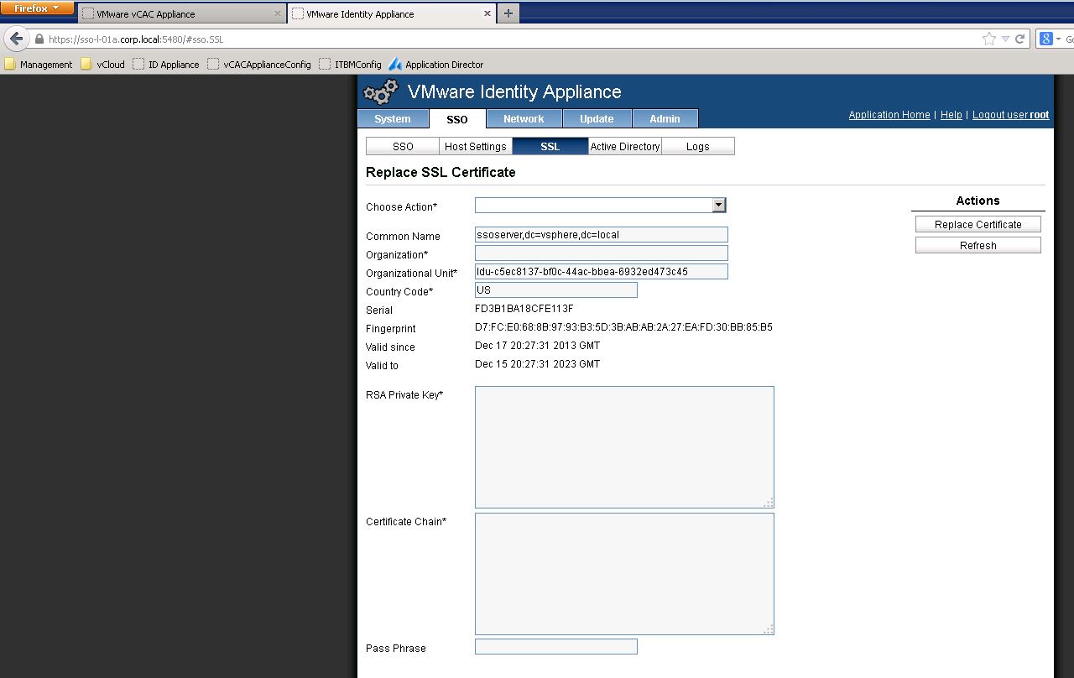Image resolution: width=1074 pixels, height=678 pixels.
Task: Click the VMware Identity Appliance gears logo
Action: tap(380, 91)
